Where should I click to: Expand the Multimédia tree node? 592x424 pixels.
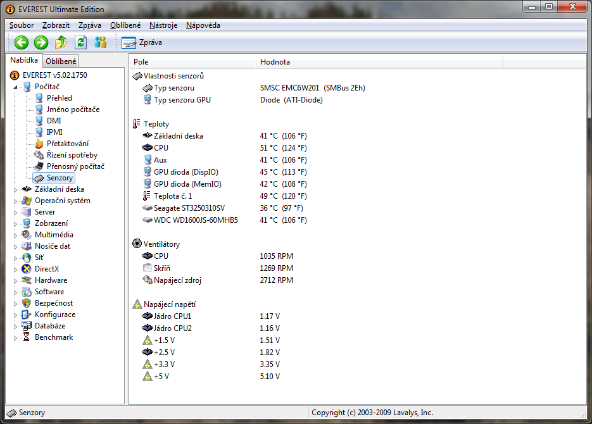(15, 235)
